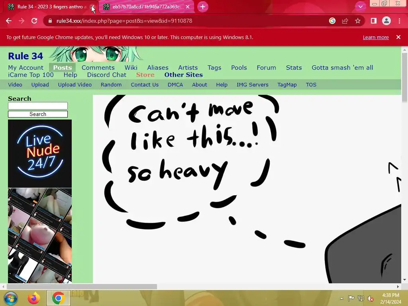The image size is (408, 306).
Task: Open the Help link beside iCame Top 100
Action: (70, 75)
